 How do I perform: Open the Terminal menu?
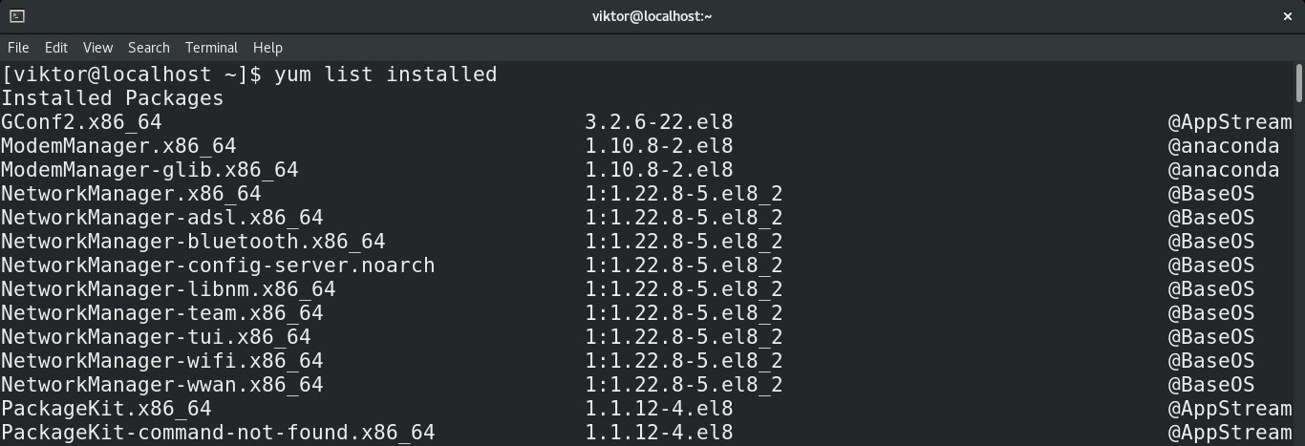click(x=211, y=47)
